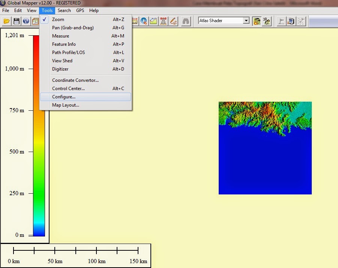Click the Open Data File folder icon
The width and height of the screenshot is (338, 268).
click(x=7, y=21)
